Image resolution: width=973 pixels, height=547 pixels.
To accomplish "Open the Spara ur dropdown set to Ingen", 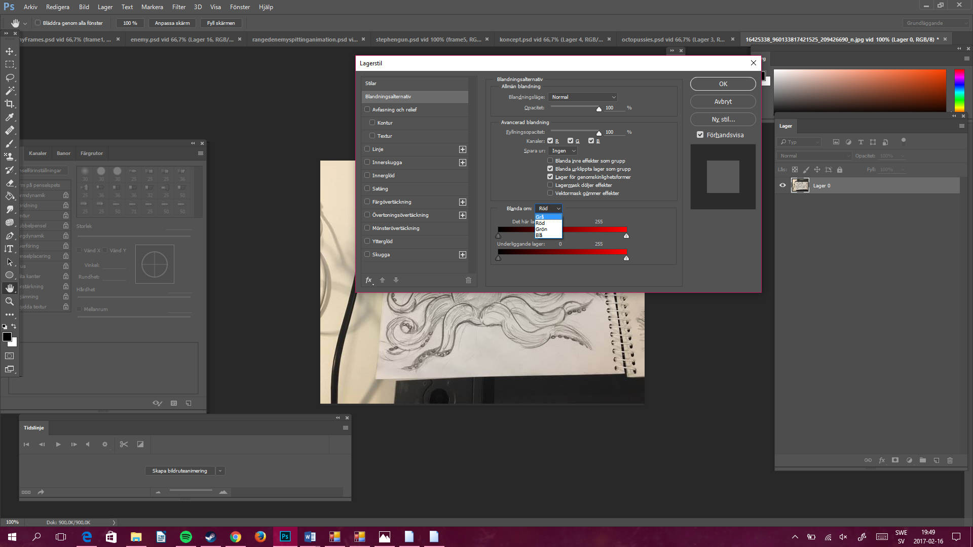I will point(563,150).
